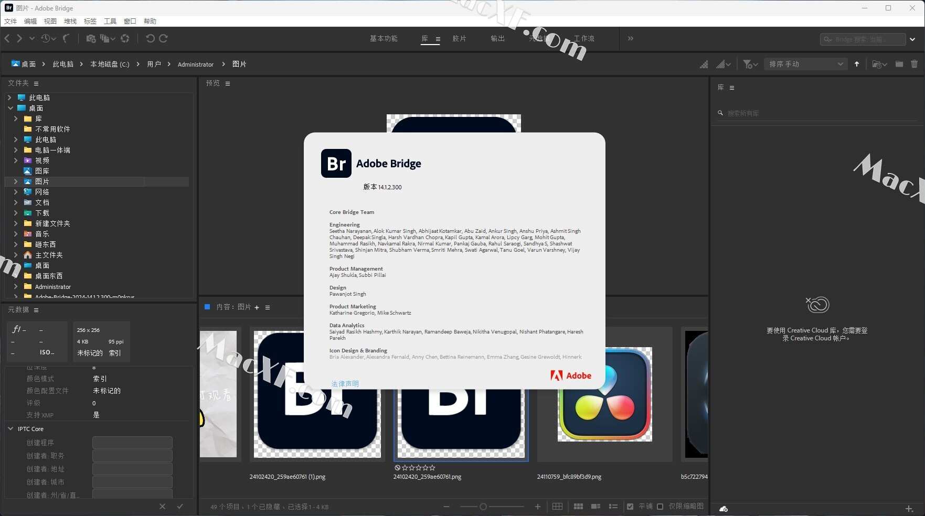Screen dimensions: 925x516
Task: Switch to the 基本功能 workspace
Action: pos(384,38)
